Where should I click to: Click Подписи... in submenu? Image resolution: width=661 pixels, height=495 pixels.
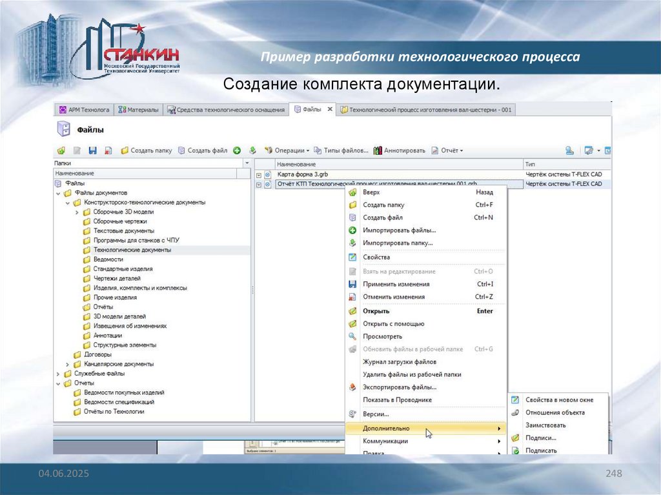(540, 438)
